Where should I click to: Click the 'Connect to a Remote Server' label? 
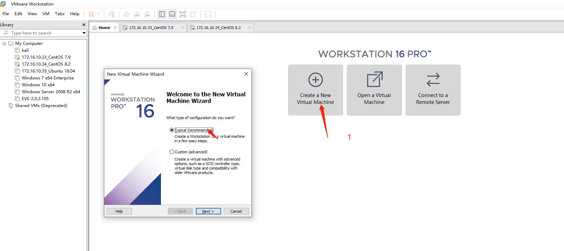pyautogui.click(x=433, y=99)
